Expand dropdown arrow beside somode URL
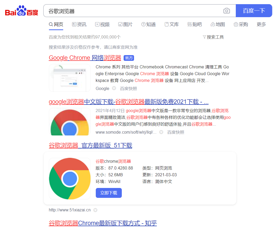Viewport: 273px width, 228px height. pyautogui.click(x=161, y=132)
